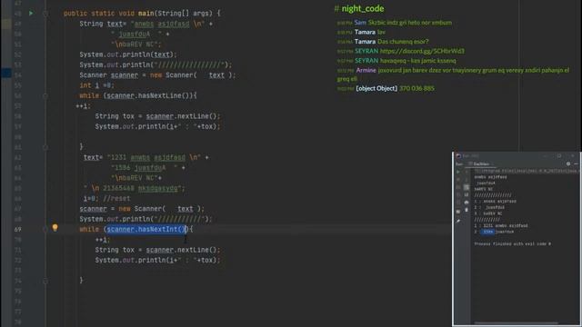Collapse the main method fold marker
582x327 pixels.
click(x=45, y=14)
